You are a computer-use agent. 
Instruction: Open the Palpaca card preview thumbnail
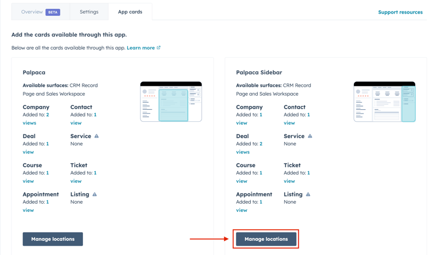pos(171,102)
